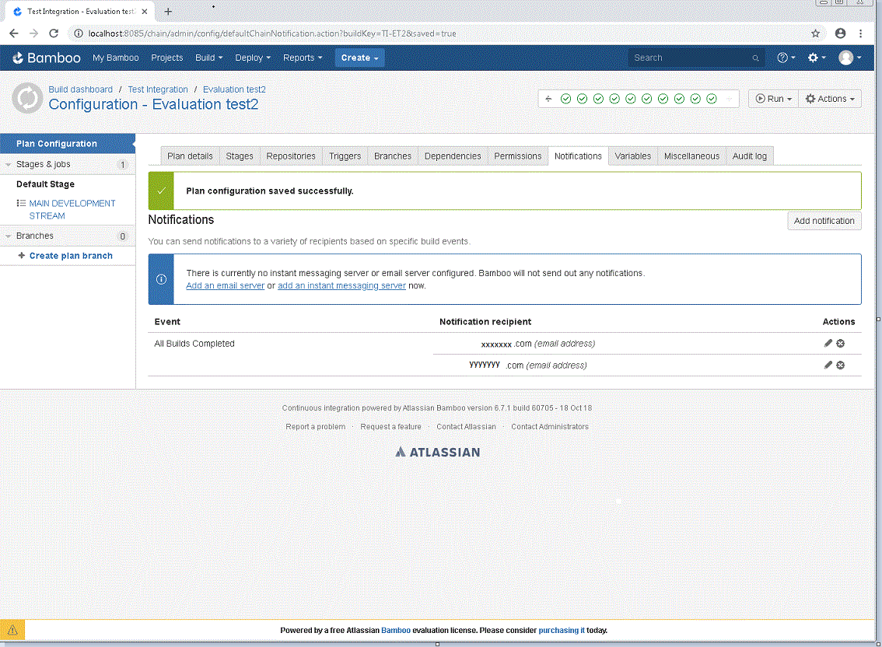Follow the add an instant messaging server link
Screen dimensions: 882x647
tap(341, 286)
